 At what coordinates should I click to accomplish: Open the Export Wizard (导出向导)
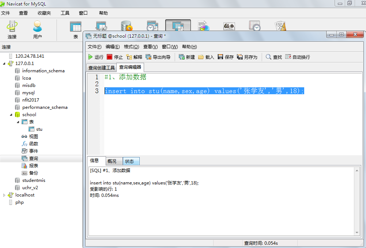point(158,57)
